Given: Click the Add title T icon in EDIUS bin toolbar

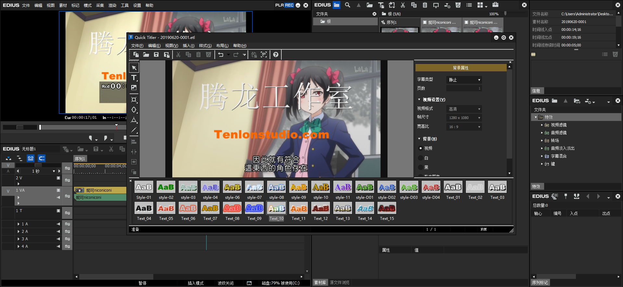Looking at the screenshot, I should (381, 5).
